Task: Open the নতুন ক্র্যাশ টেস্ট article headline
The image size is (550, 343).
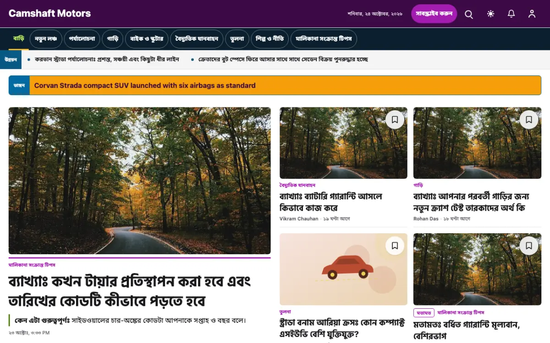Action: [471, 202]
